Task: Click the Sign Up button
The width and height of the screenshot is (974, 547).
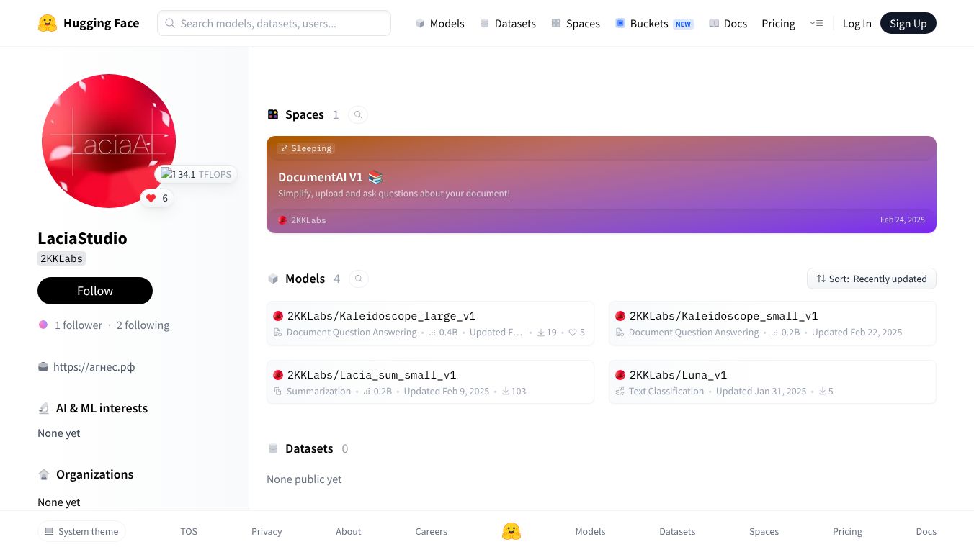Action: point(908,23)
